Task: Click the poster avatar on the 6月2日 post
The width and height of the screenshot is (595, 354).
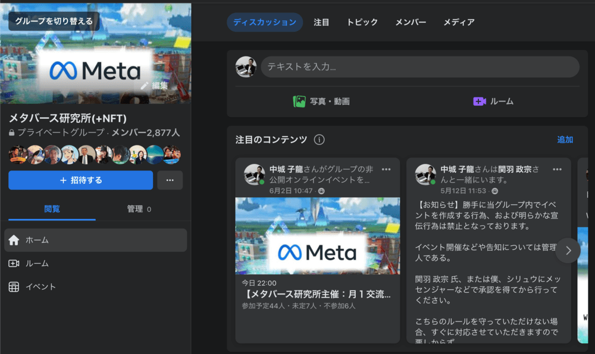Action: click(x=254, y=175)
